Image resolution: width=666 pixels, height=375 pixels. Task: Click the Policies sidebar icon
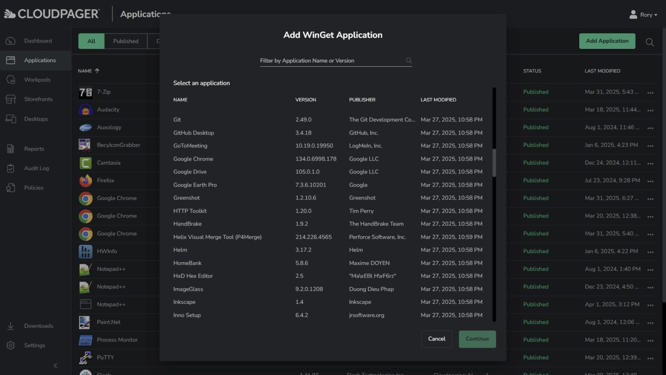(x=11, y=188)
